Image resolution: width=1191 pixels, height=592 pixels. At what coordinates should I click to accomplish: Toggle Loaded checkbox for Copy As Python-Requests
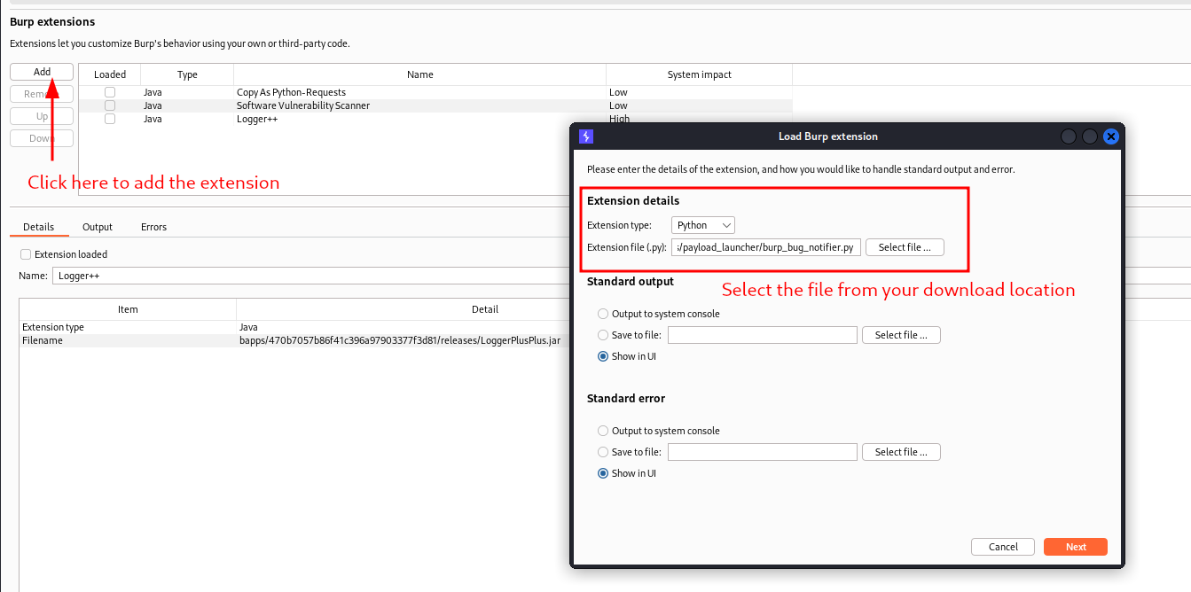pos(110,92)
